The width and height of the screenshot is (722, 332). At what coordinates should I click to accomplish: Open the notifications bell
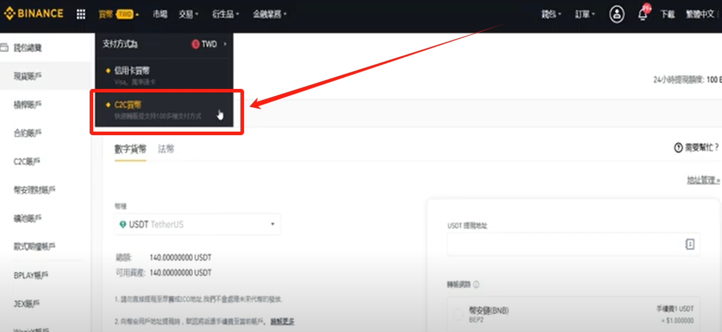(x=642, y=14)
